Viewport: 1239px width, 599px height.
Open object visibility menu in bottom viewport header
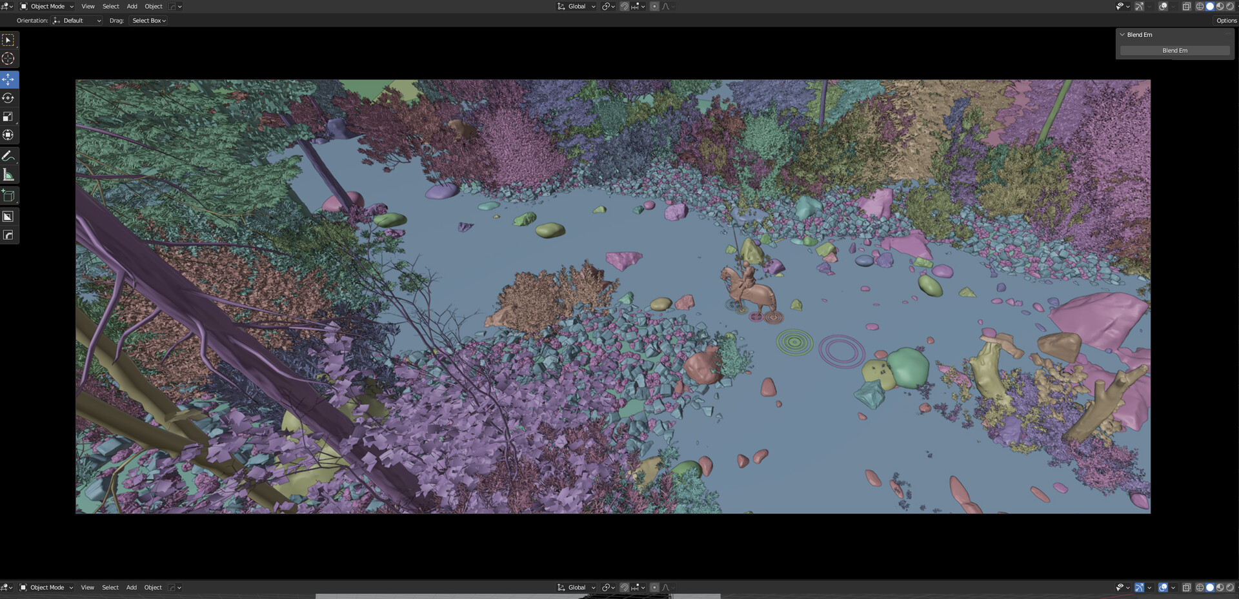pyautogui.click(x=1123, y=587)
